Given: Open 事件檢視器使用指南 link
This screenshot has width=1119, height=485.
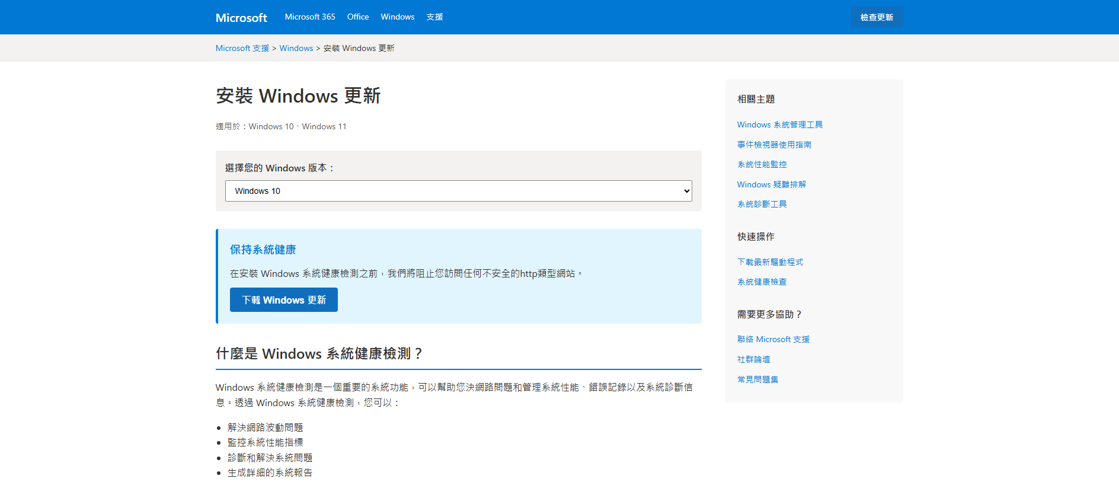Looking at the screenshot, I should pos(775,145).
